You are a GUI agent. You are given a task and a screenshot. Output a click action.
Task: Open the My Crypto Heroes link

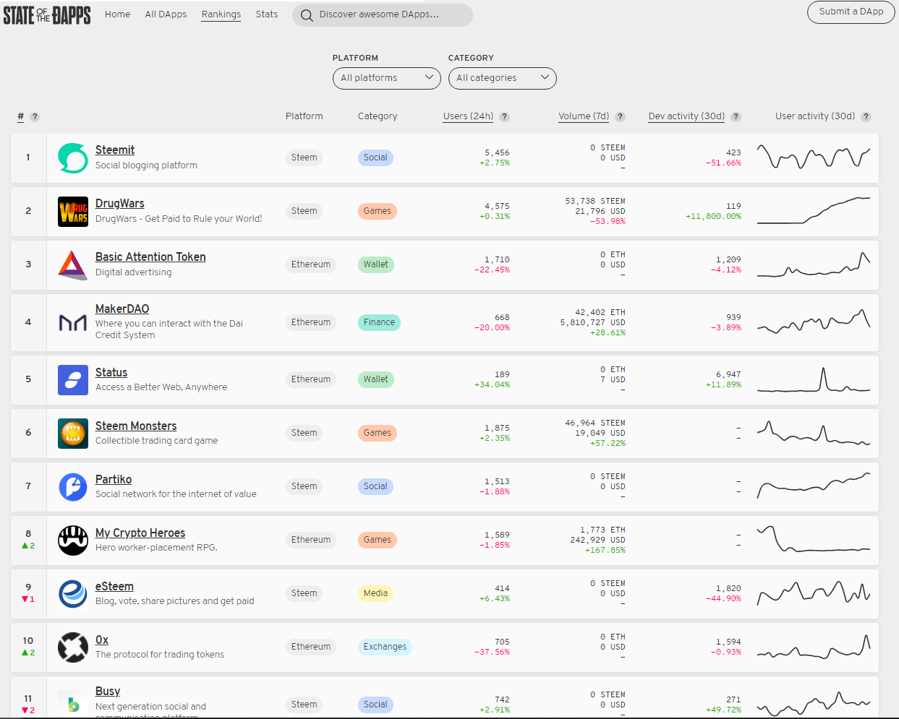(140, 533)
